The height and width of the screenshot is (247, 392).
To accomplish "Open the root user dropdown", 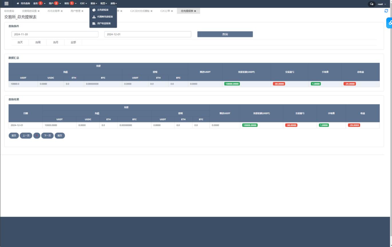I will (x=381, y=4).
